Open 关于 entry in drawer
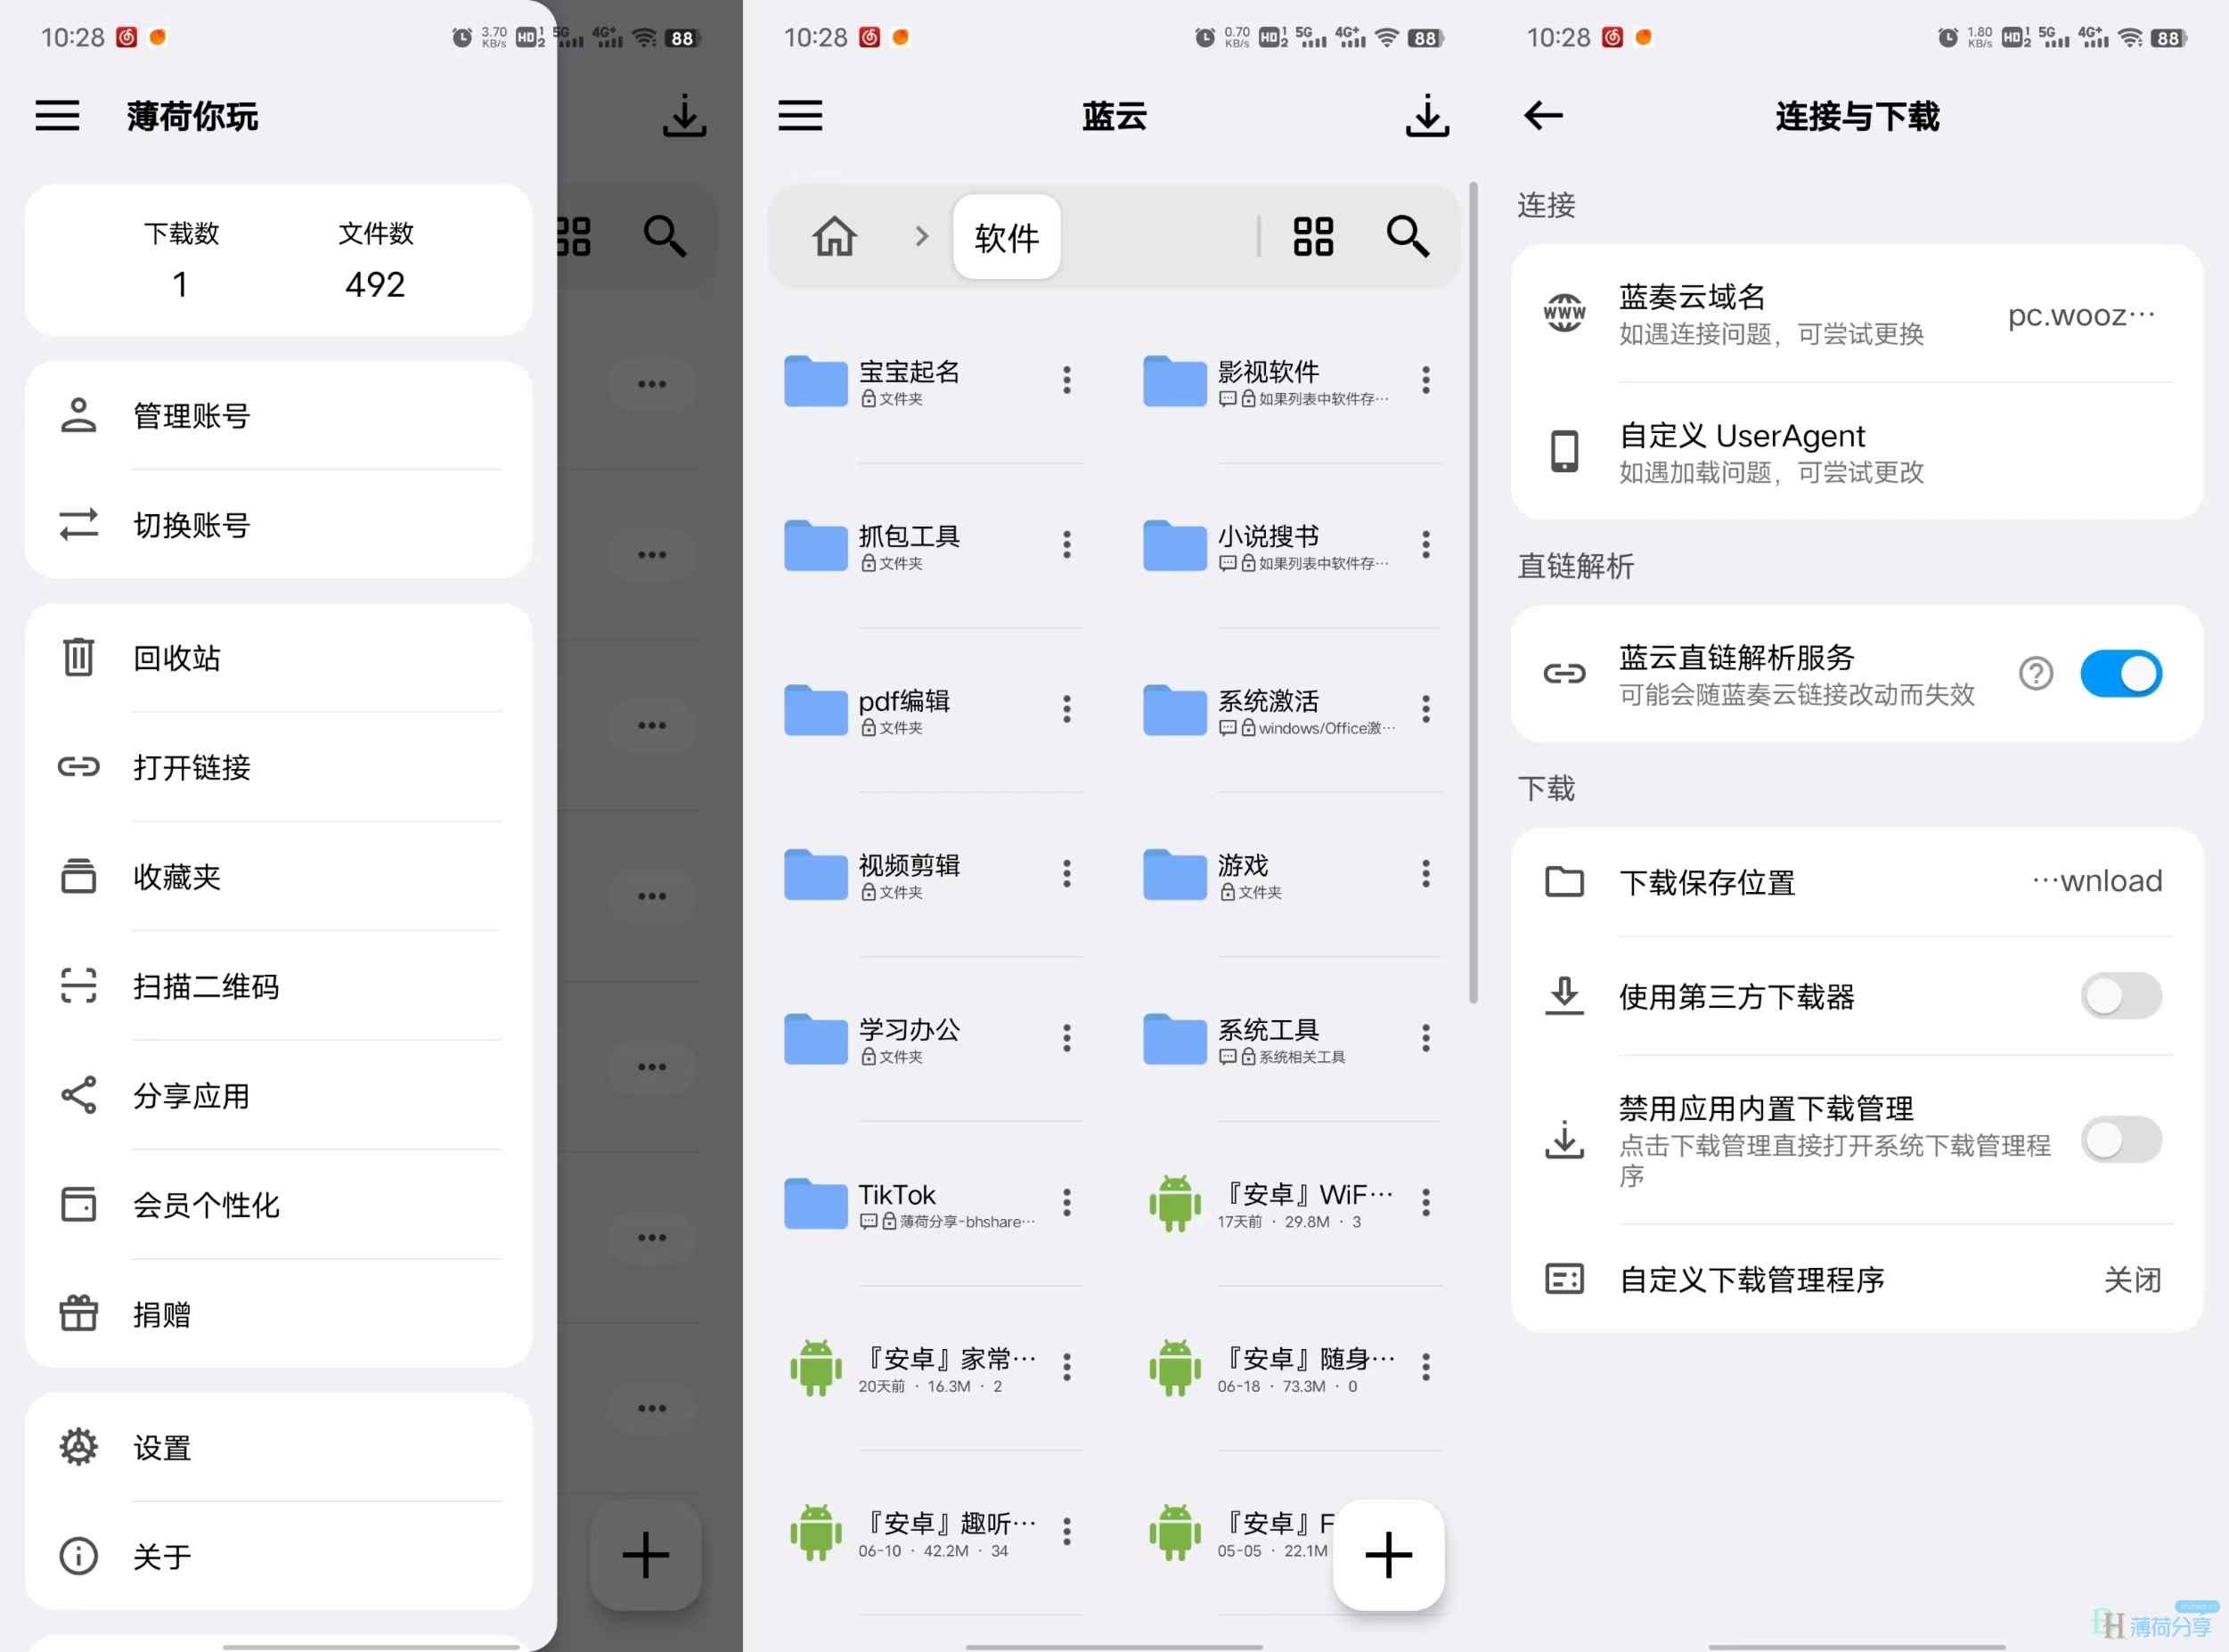This screenshot has width=2229, height=1652. tap(278, 1555)
